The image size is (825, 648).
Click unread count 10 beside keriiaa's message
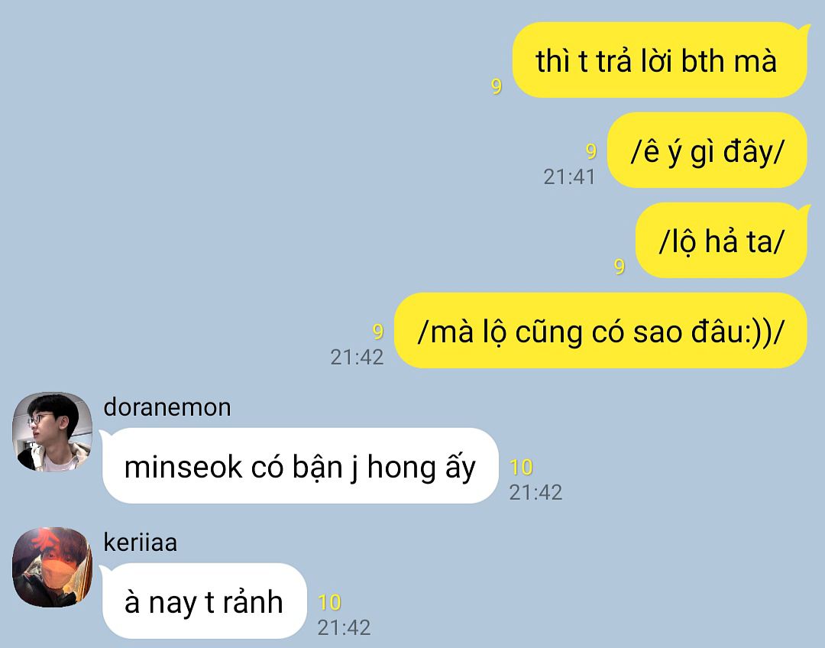330,603
